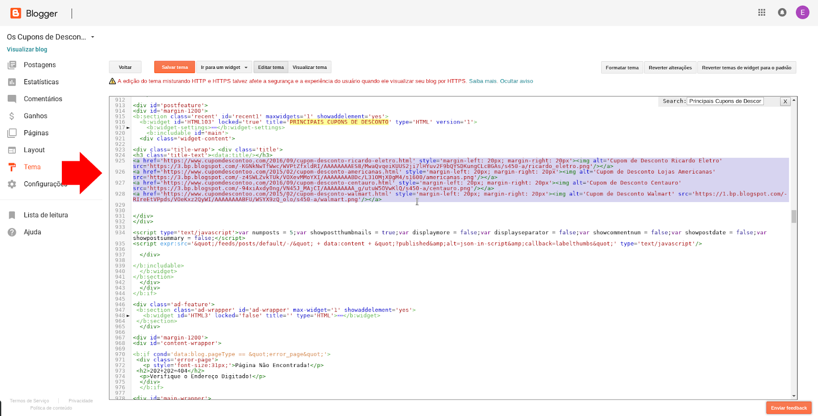Click the Formatar tema button

pos(622,67)
